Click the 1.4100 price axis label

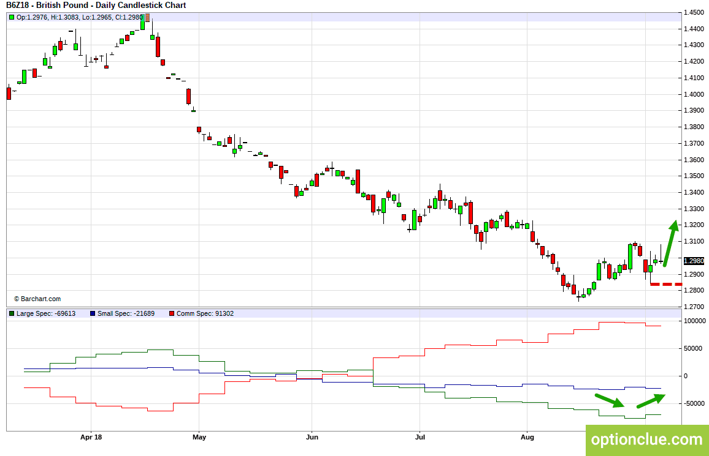694,78
